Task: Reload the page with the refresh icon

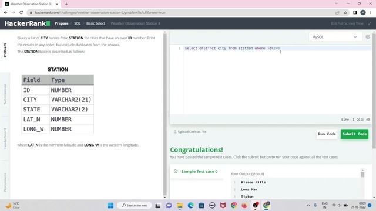Action: [x=21, y=13]
